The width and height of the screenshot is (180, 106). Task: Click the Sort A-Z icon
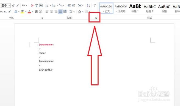tap(88, 5)
